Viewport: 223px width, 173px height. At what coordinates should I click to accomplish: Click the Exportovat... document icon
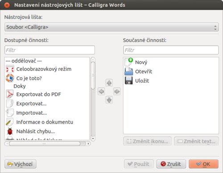(x=10, y=103)
